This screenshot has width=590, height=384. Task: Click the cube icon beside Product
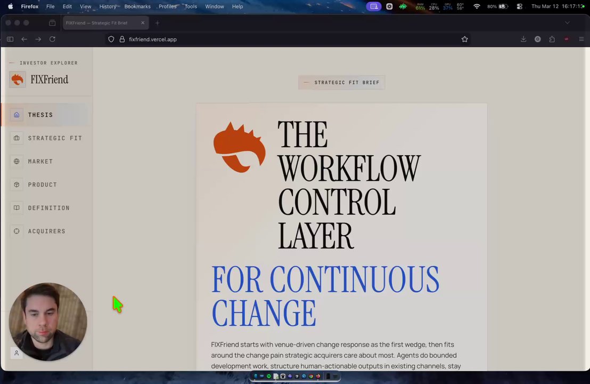click(x=17, y=185)
